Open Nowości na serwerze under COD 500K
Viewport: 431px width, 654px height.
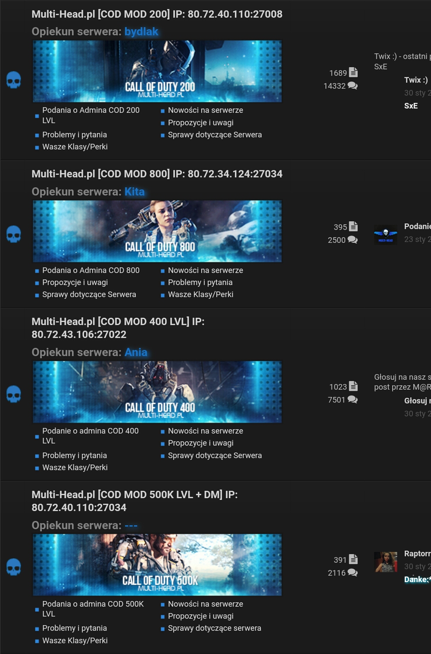pyautogui.click(x=205, y=604)
